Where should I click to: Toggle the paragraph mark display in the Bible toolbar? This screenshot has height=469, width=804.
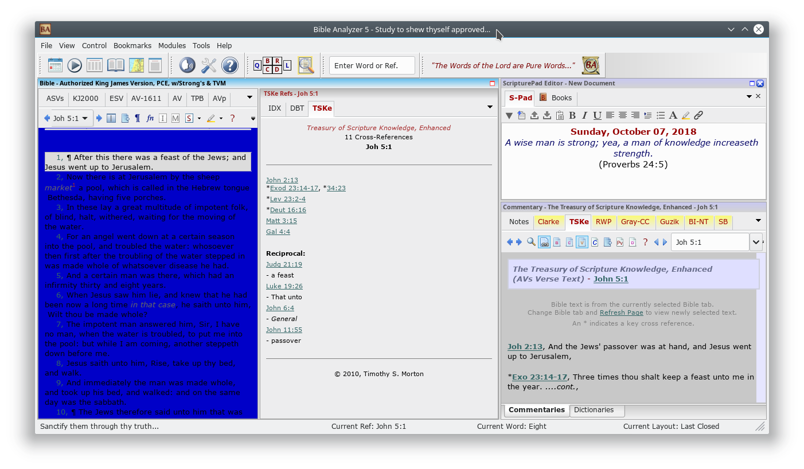coord(137,118)
